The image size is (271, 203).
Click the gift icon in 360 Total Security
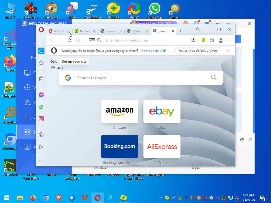click(x=186, y=22)
